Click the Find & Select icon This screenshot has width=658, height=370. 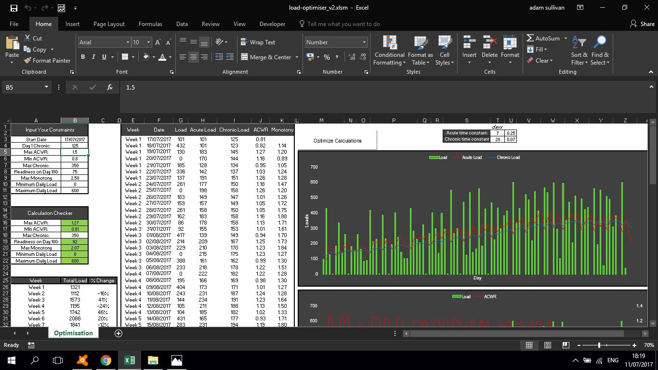coord(600,51)
